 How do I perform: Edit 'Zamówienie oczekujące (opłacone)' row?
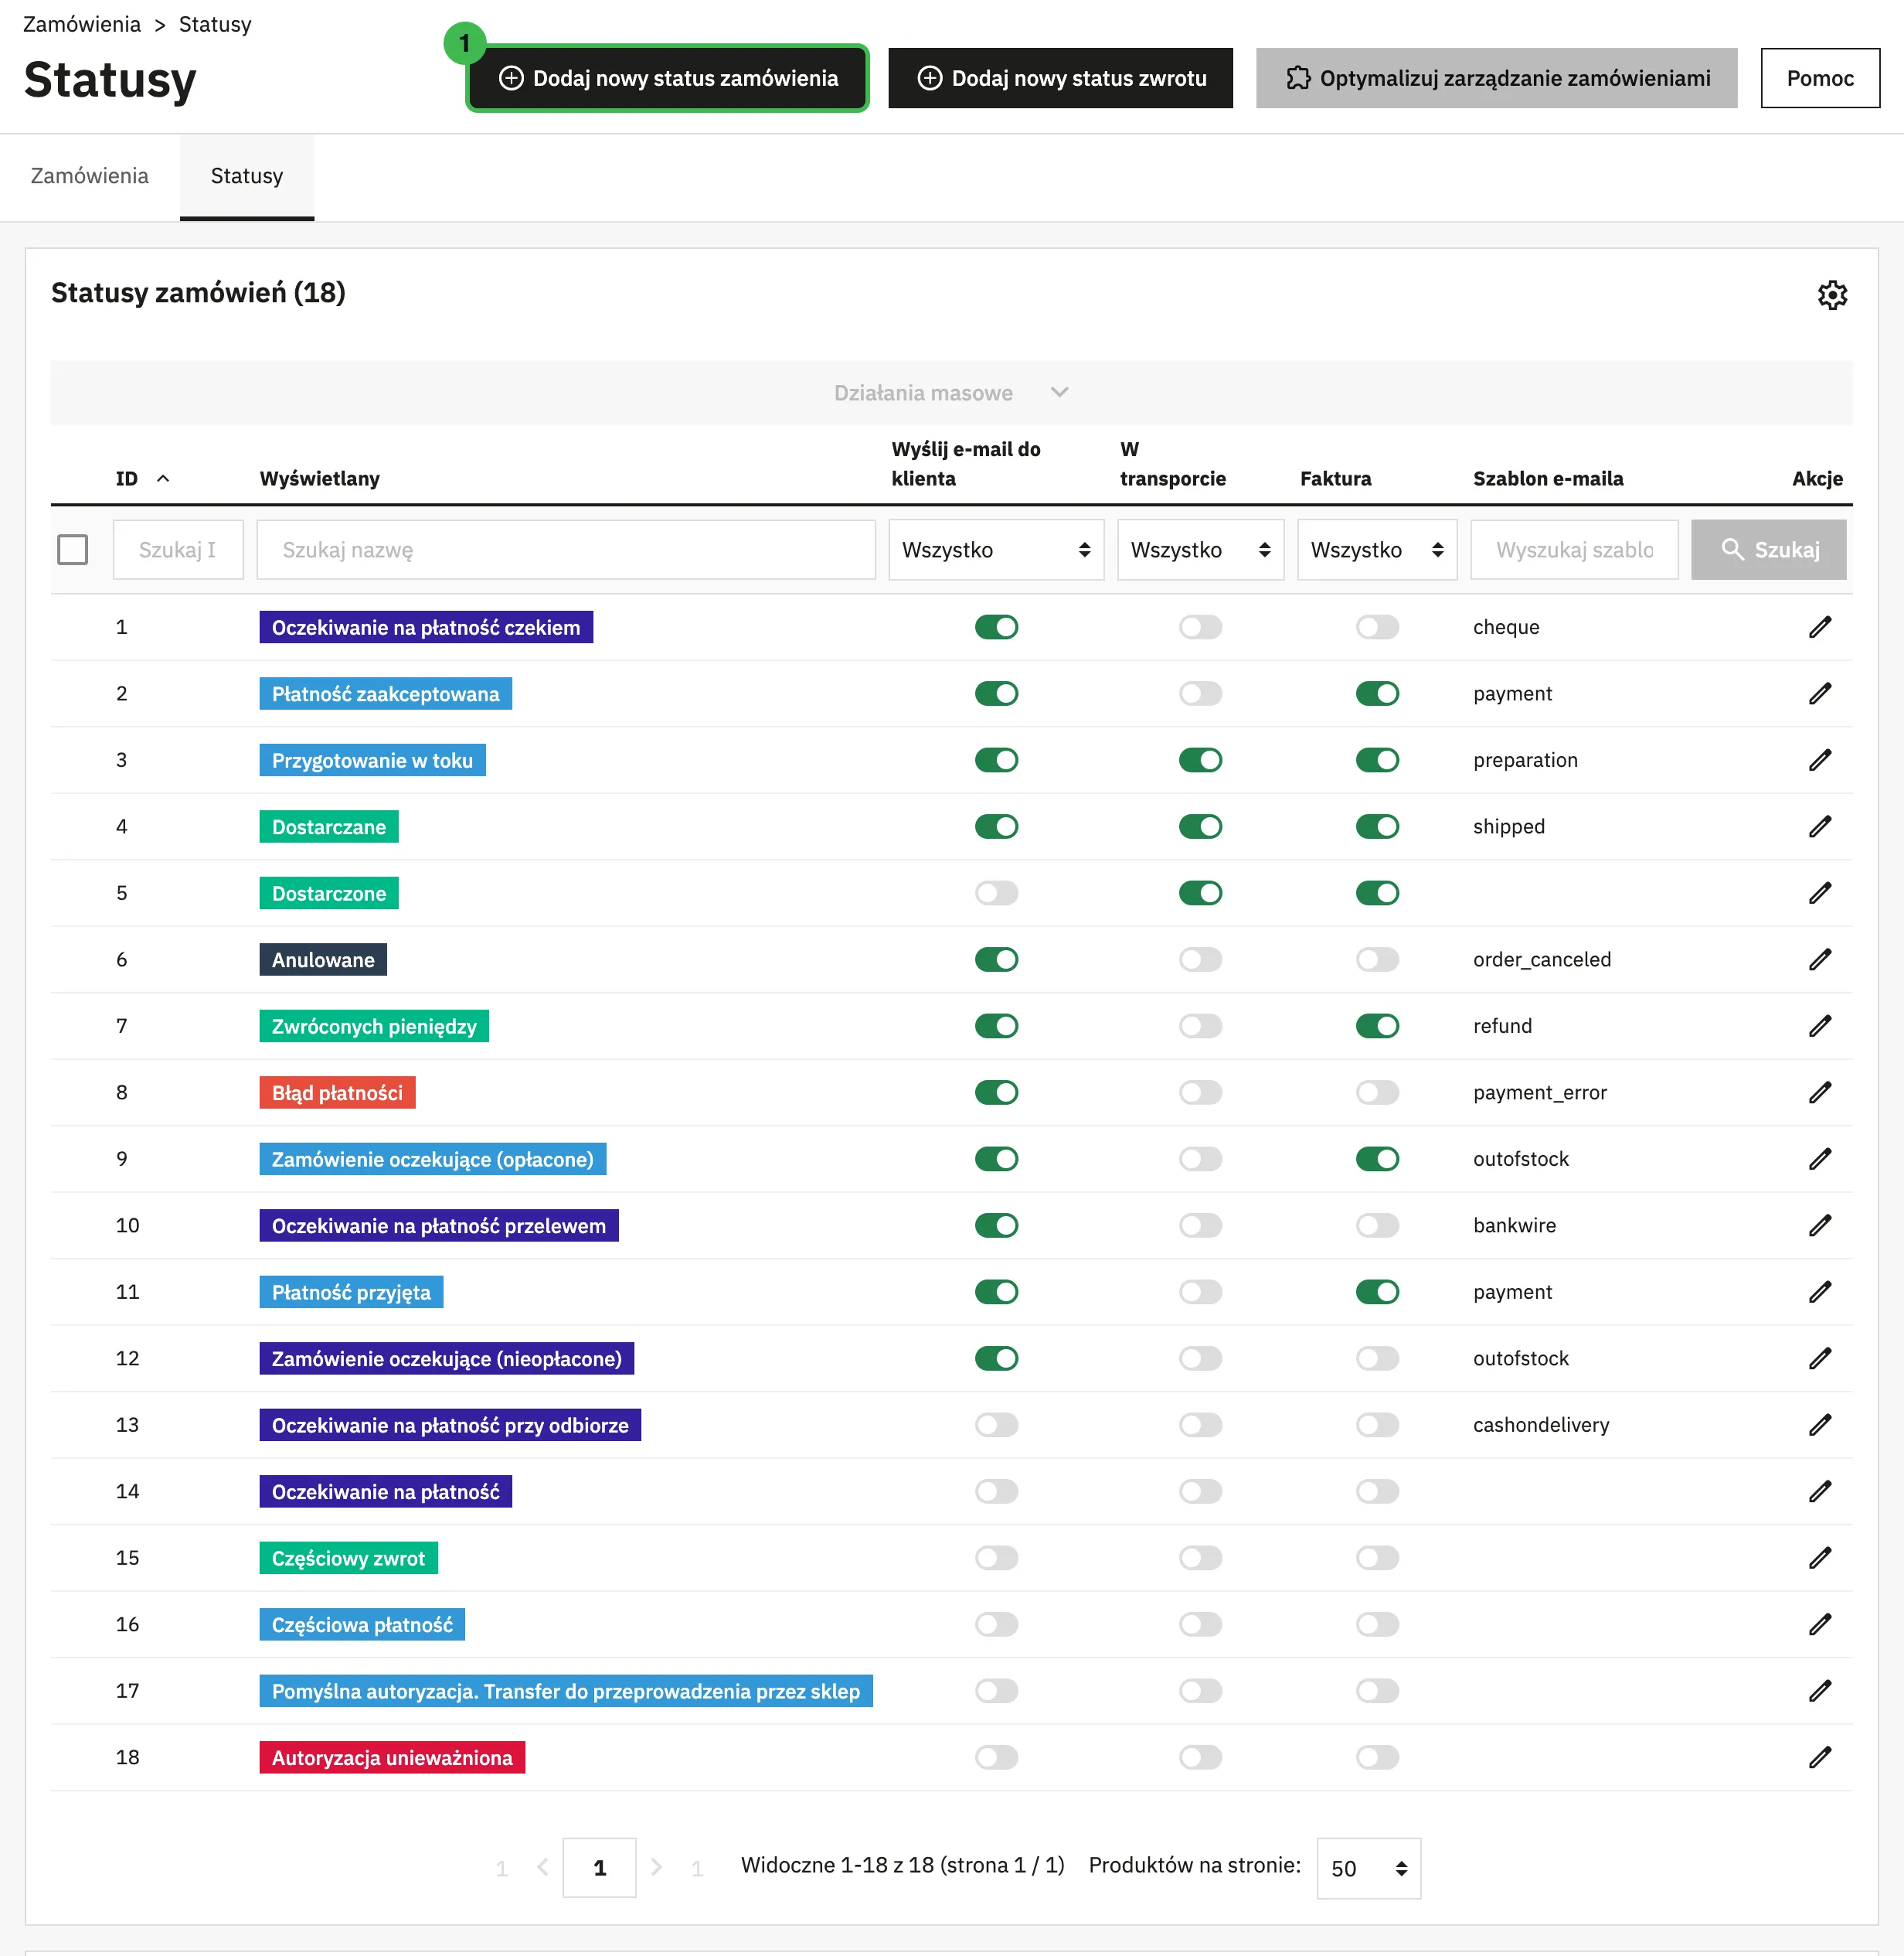click(1819, 1159)
